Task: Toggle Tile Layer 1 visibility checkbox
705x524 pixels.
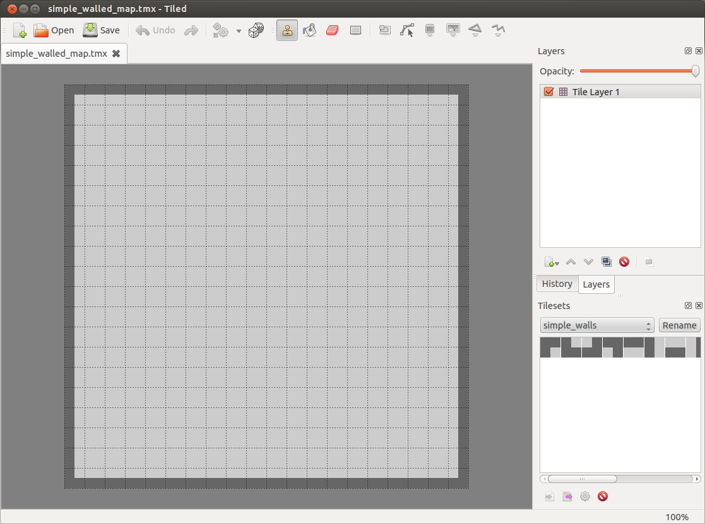Action: (548, 91)
